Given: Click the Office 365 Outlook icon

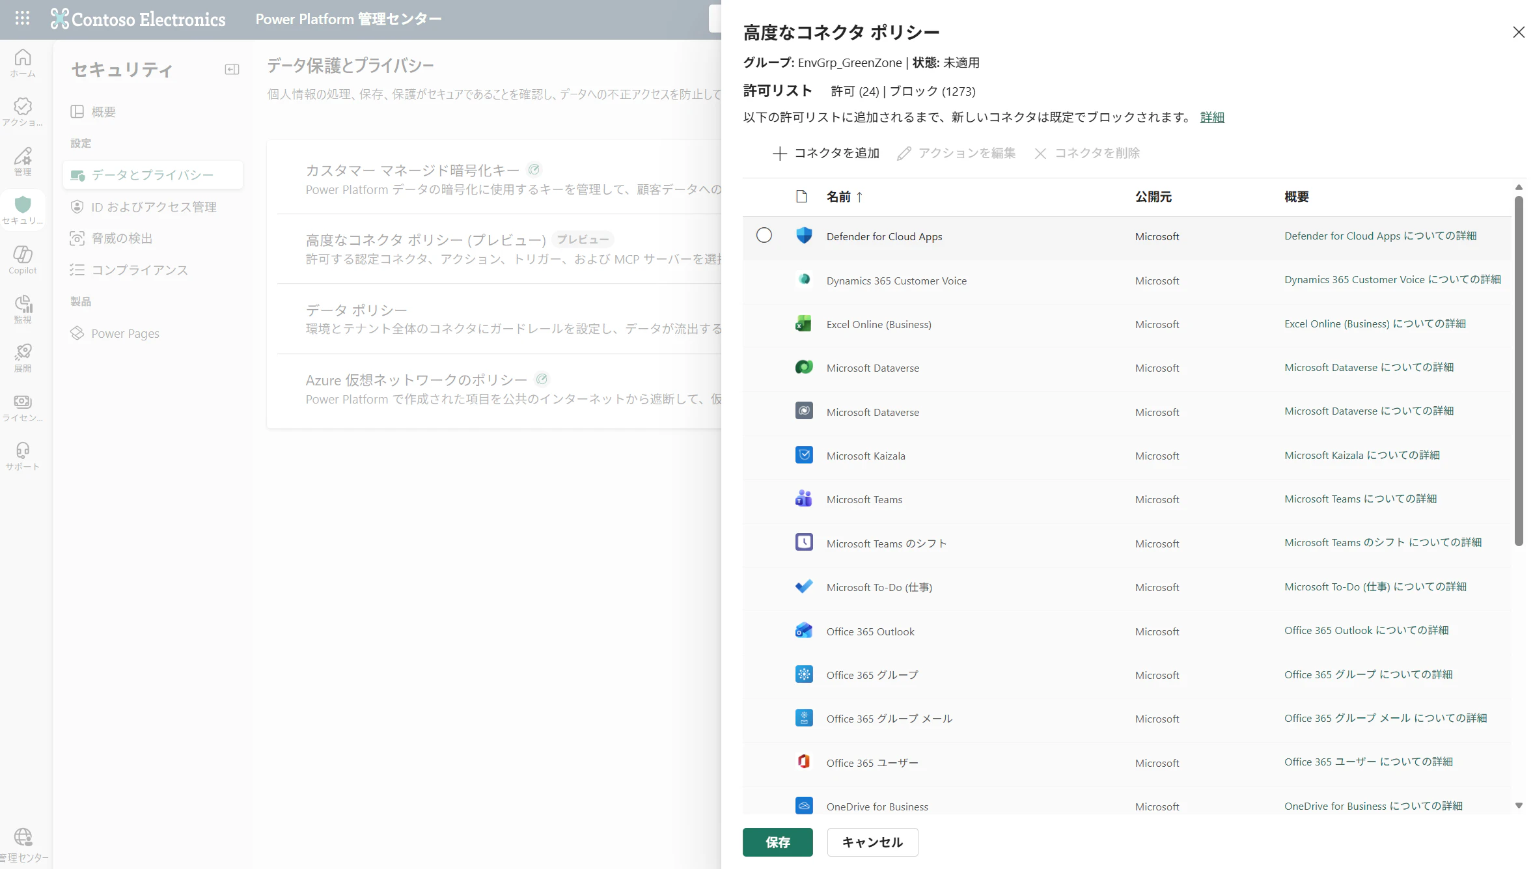Looking at the screenshot, I should (804, 630).
